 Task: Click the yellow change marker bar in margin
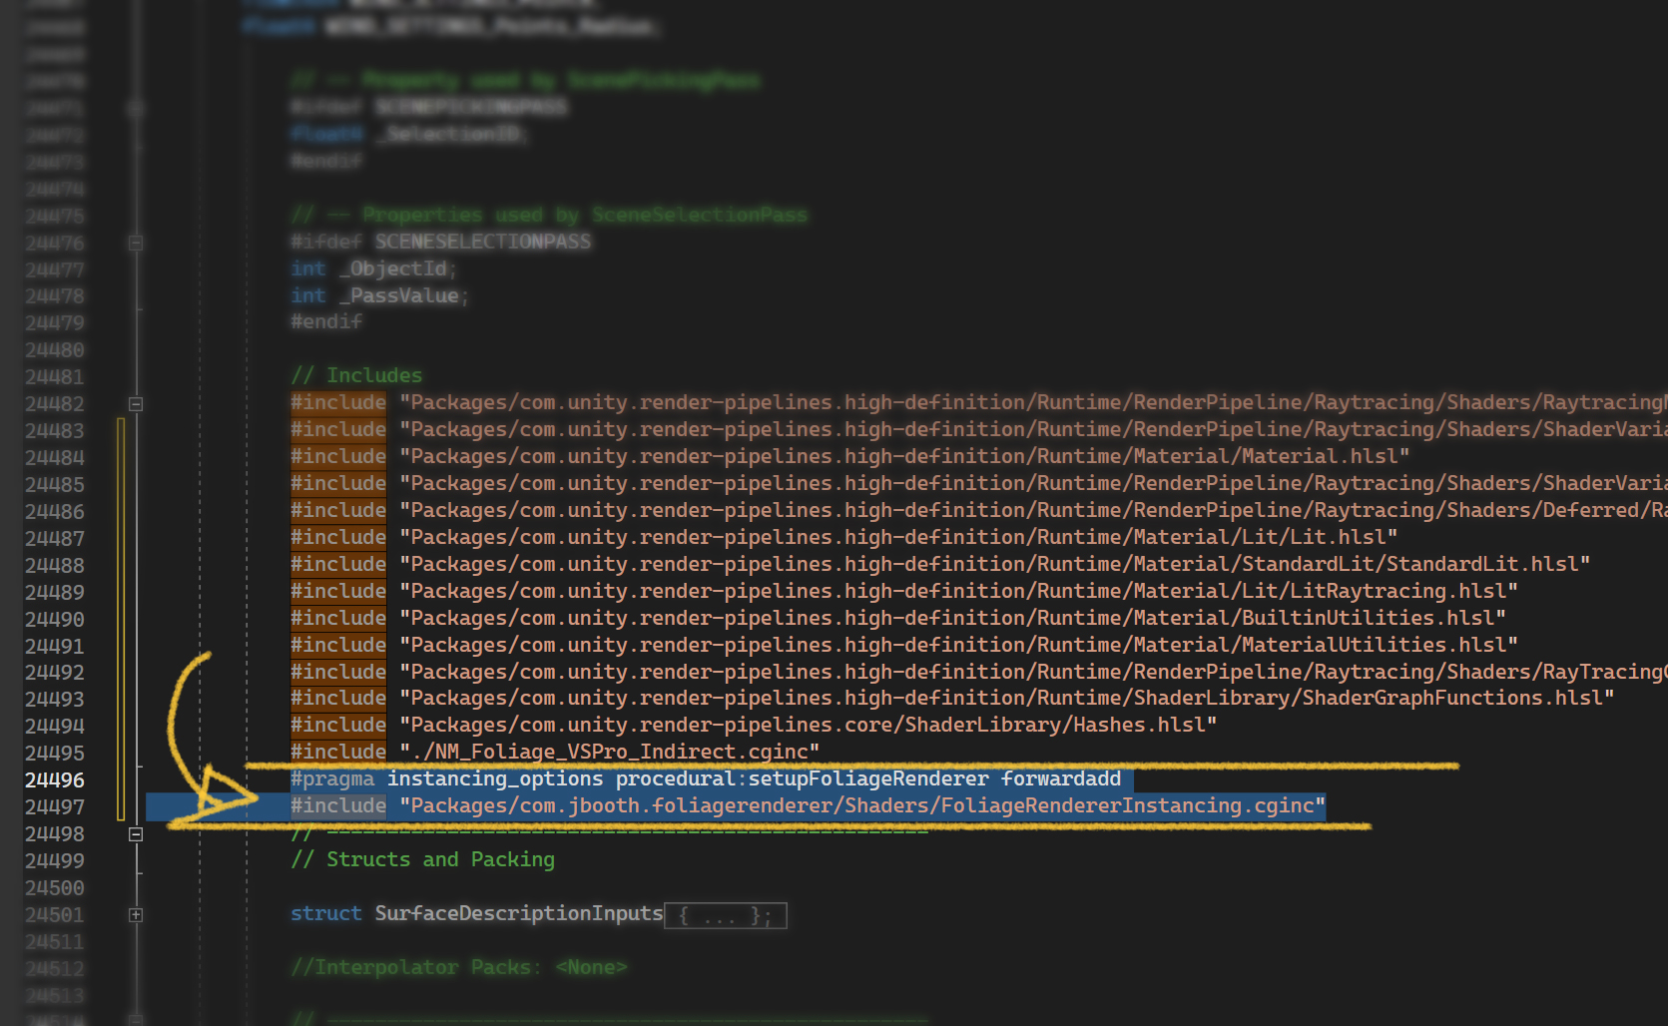(x=121, y=619)
